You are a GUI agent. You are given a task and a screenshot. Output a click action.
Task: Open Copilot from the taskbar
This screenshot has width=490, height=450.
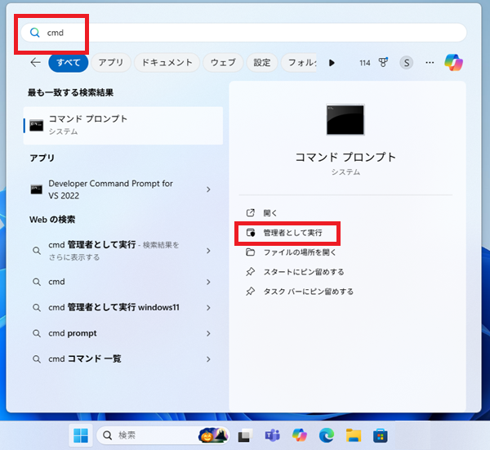(300, 435)
